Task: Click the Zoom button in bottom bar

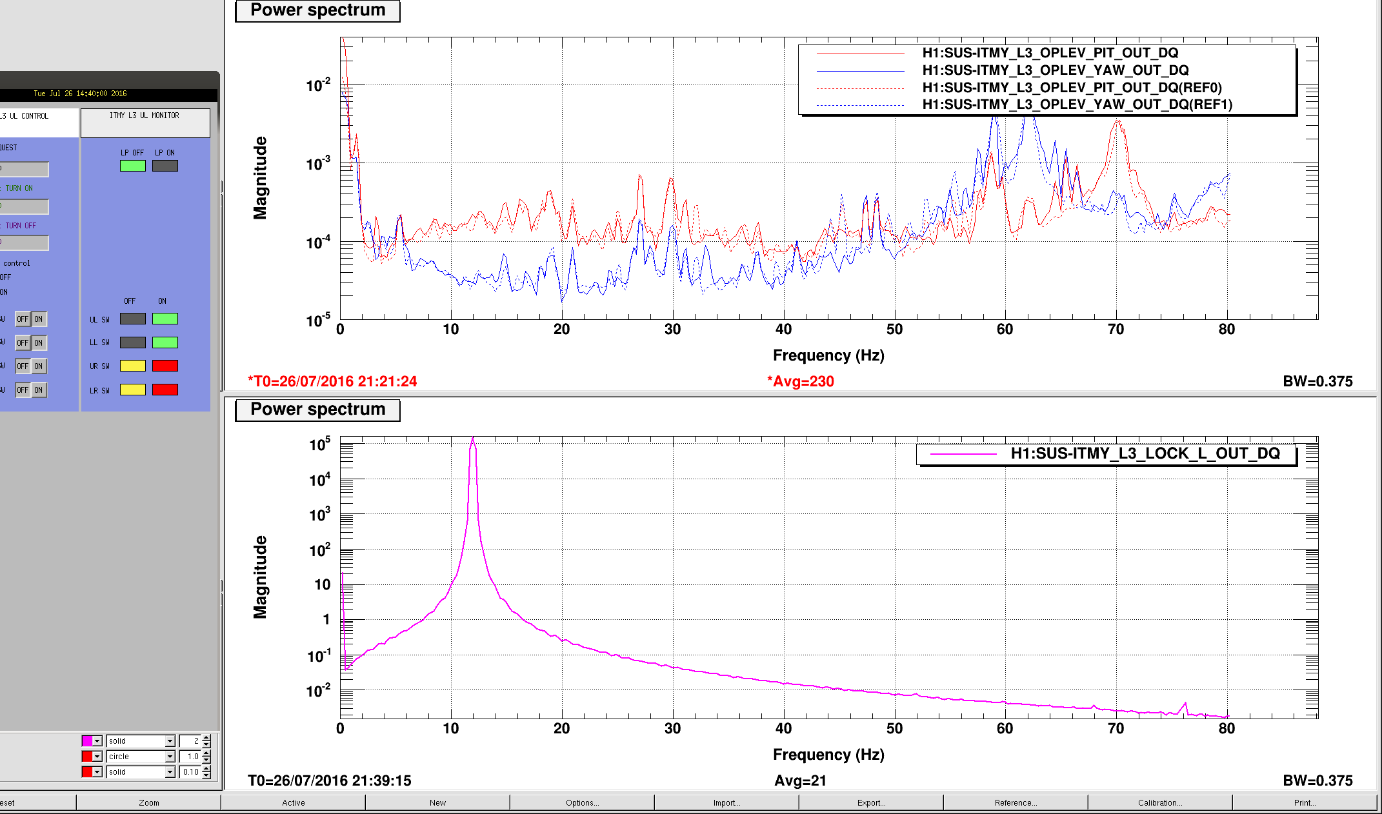Action: coord(149,803)
